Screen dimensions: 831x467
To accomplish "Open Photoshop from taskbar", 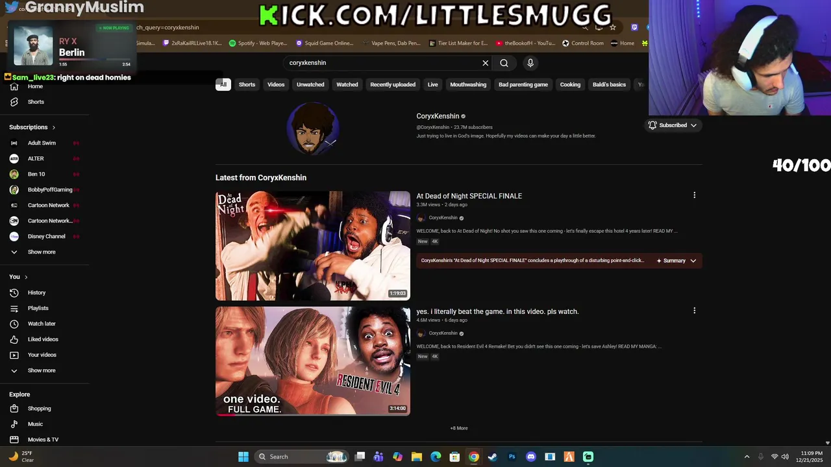I will pos(512,457).
